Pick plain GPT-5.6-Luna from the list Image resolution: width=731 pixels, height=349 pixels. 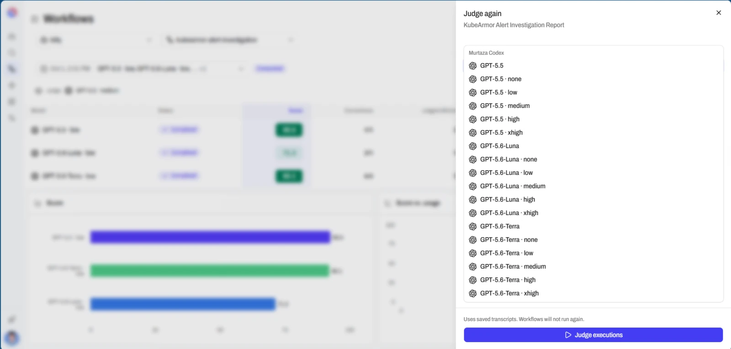593,146
